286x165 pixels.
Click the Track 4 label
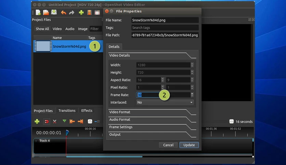pyautogui.click(x=44, y=141)
